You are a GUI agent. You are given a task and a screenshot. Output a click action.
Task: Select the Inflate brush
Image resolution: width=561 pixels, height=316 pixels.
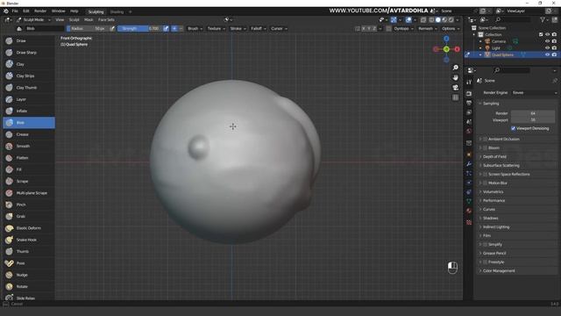[x=29, y=111]
